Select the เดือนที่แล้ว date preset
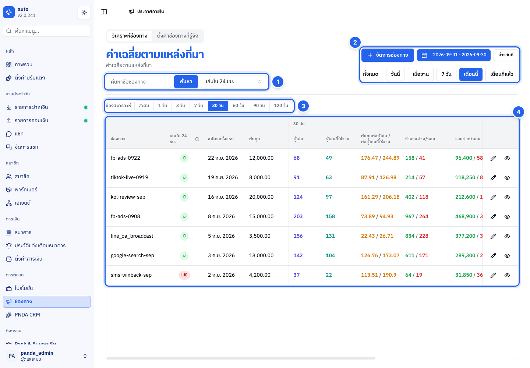This screenshot has height=368, width=530. point(502,74)
